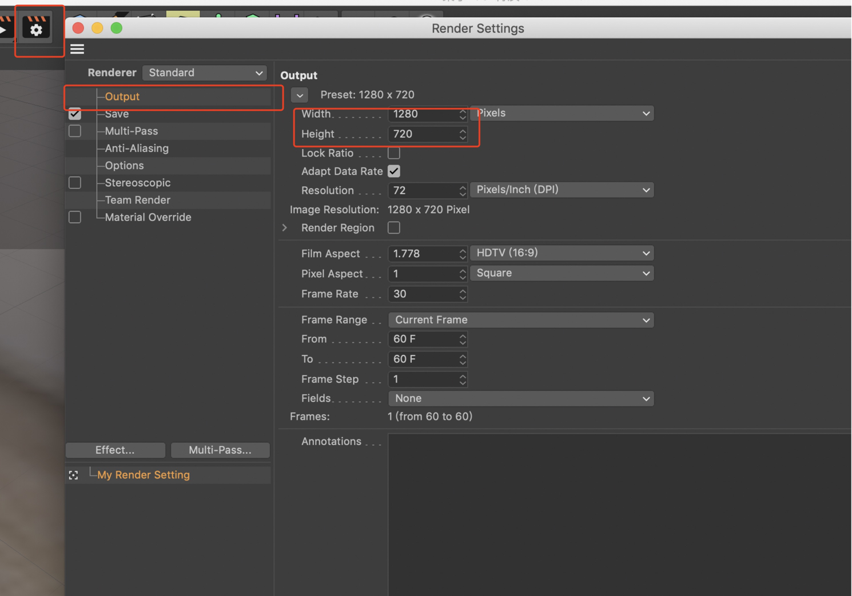Open the Pixels/Inch (DPI) dropdown
Image resolution: width=852 pixels, height=596 pixels.
pos(562,190)
